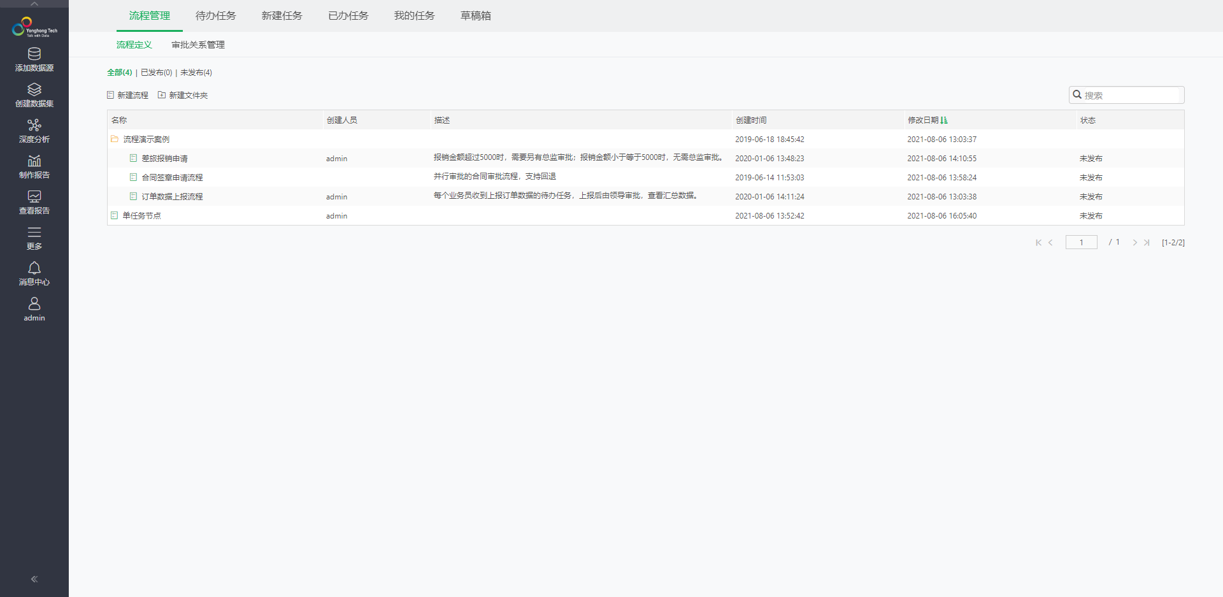This screenshot has width=1223, height=597.
Task: Open the 审批关系管理 tab
Action: coord(197,45)
